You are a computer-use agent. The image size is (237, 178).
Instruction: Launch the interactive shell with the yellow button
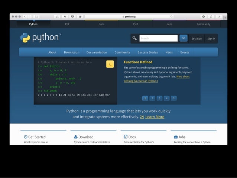[x=110, y=64]
